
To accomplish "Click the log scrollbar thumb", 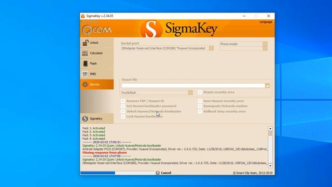I will click(x=270, y=133).
